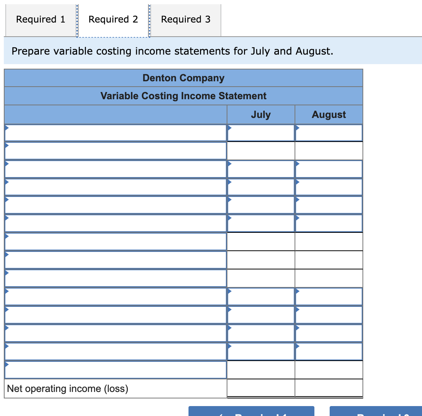The width and height of the screenshot is (422, 416).
Task: Click the eleventh-row August amount field
Action: [x=329, y=315]
